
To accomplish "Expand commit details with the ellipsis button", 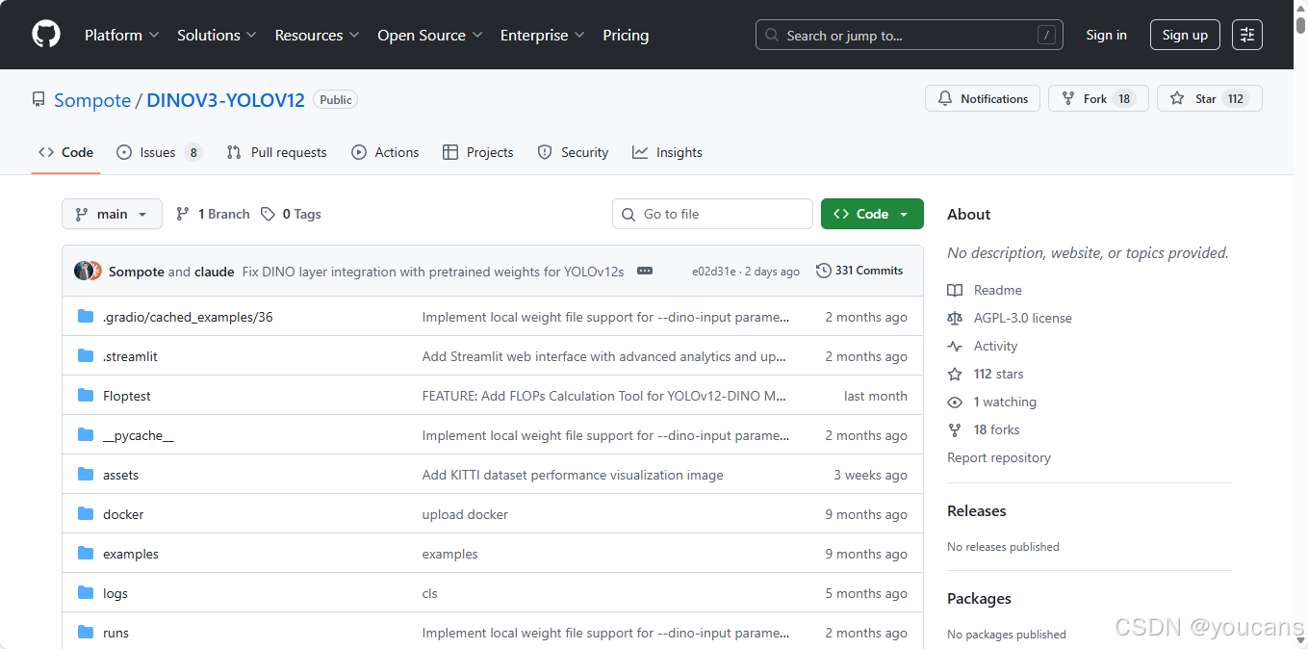I will pyautogui.click(x=645, y=272).
